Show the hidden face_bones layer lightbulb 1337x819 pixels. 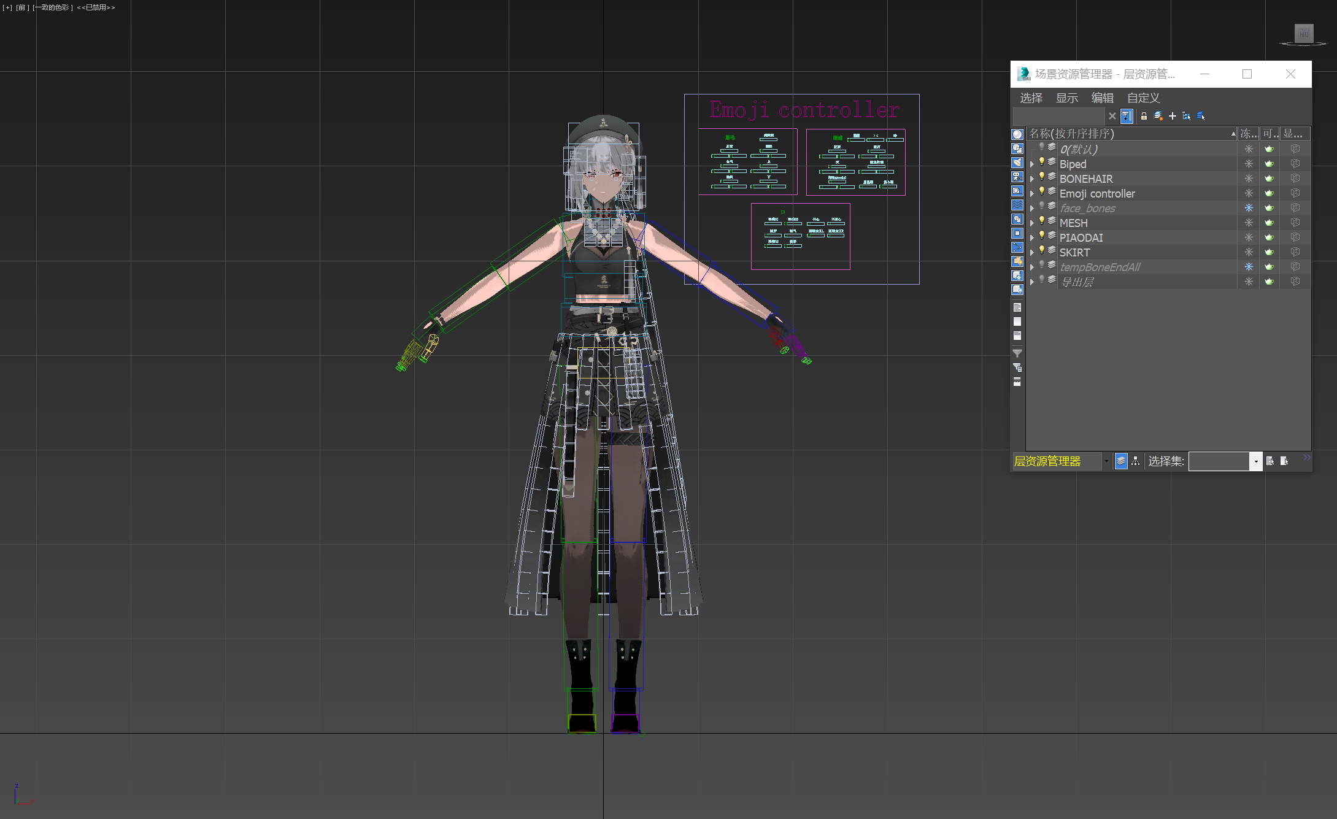(x=1042, y=207)
